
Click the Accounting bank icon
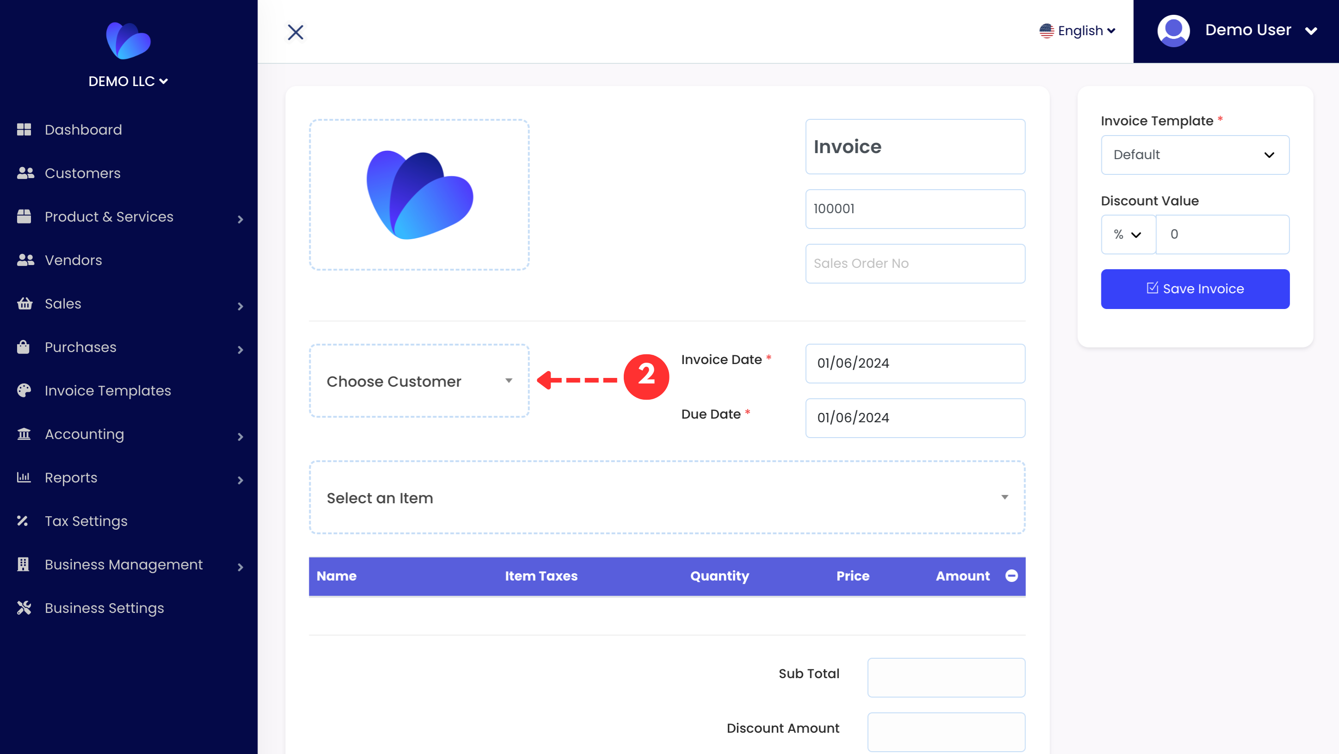[x=24, y=434]
